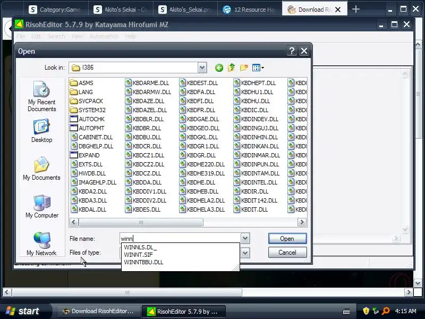425x319 pixels.
Task: Select DBGHELP.DLL file
Action: 92,146
